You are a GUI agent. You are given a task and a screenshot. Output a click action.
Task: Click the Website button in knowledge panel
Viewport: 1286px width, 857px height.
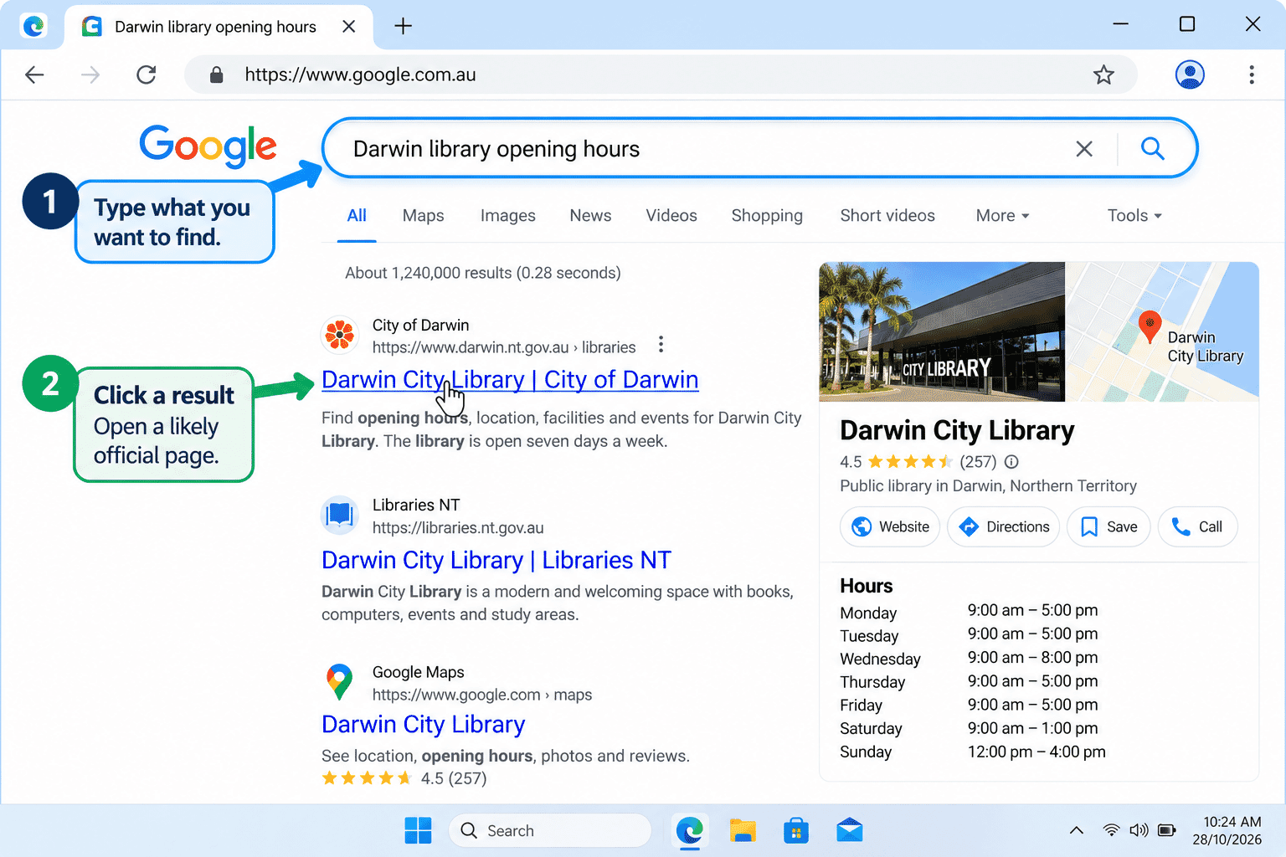[890, 527]
